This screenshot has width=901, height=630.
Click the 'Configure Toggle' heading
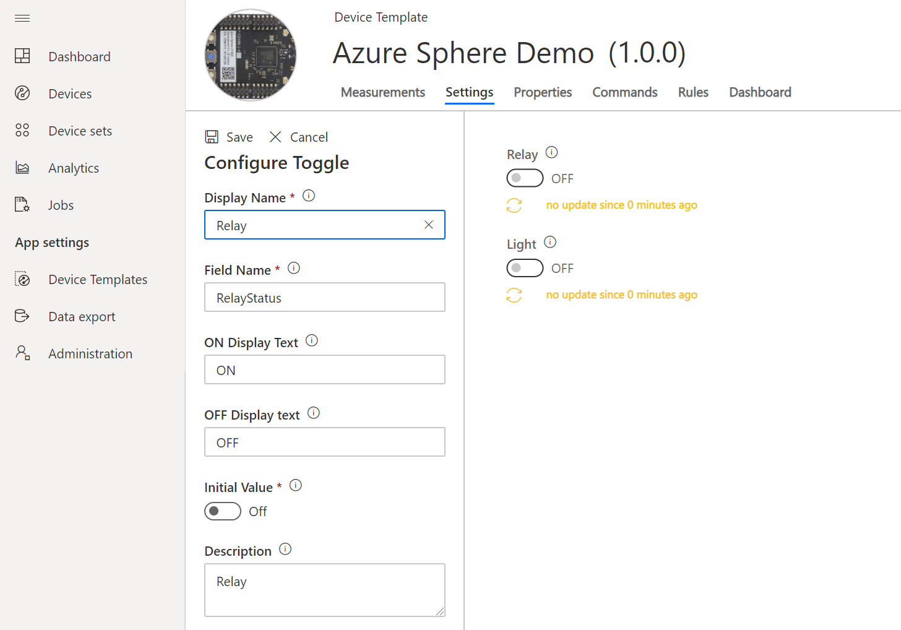pos(277,163)
